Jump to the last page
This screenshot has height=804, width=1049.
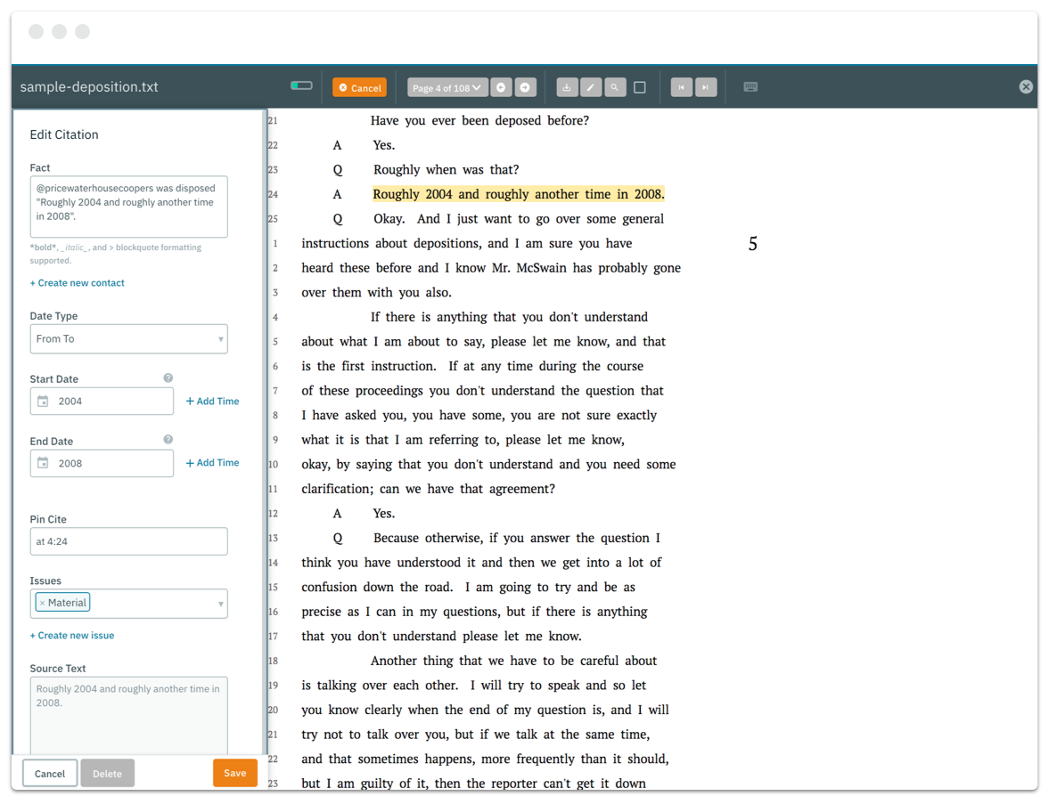tap(706, 86)
